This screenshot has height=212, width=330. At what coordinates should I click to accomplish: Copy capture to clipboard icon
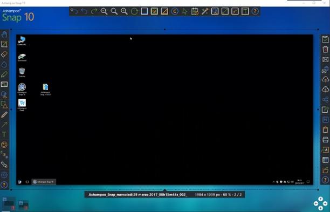pyautogui.click(x=325, y=129)
